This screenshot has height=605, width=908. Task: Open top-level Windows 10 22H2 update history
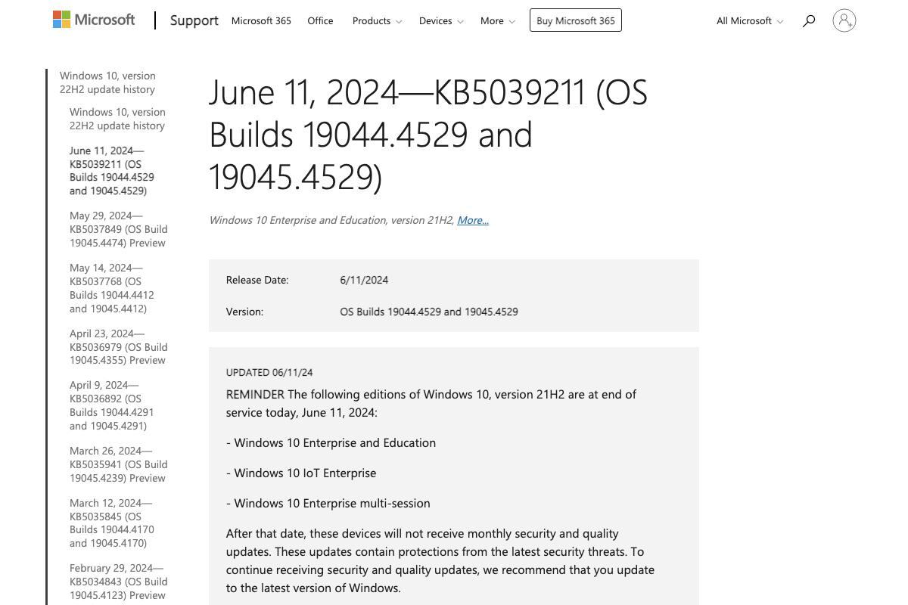point(107,82)
